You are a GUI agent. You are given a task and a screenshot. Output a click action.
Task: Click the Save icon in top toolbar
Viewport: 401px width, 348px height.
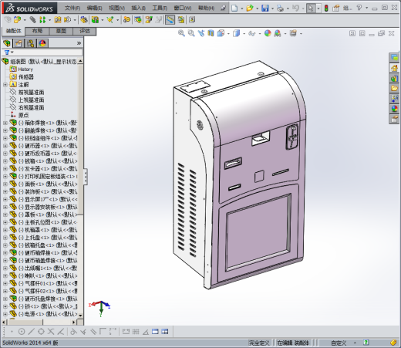coord(265,8)
